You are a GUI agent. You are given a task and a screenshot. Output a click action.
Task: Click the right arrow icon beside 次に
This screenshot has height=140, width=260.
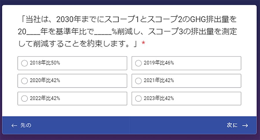click(245, 125)
